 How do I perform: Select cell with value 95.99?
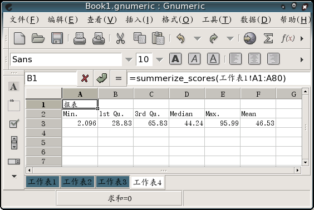point(222,123)
